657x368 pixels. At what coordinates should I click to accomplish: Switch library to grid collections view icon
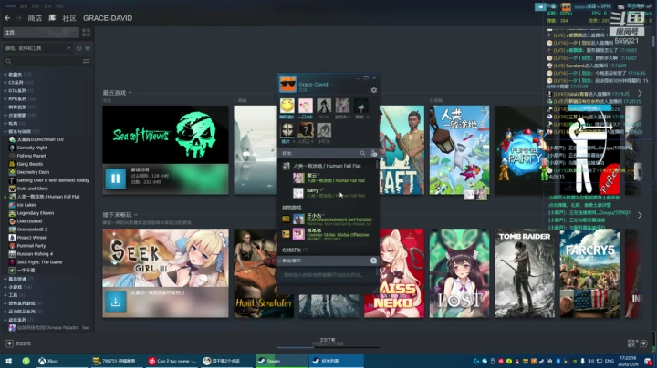click(87, 32)
